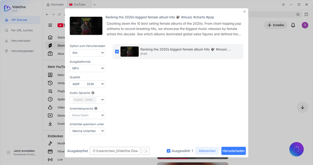Open the bookmarks list icon beside the star
This screenshot has height=165, width=313.
pos(306,14)
